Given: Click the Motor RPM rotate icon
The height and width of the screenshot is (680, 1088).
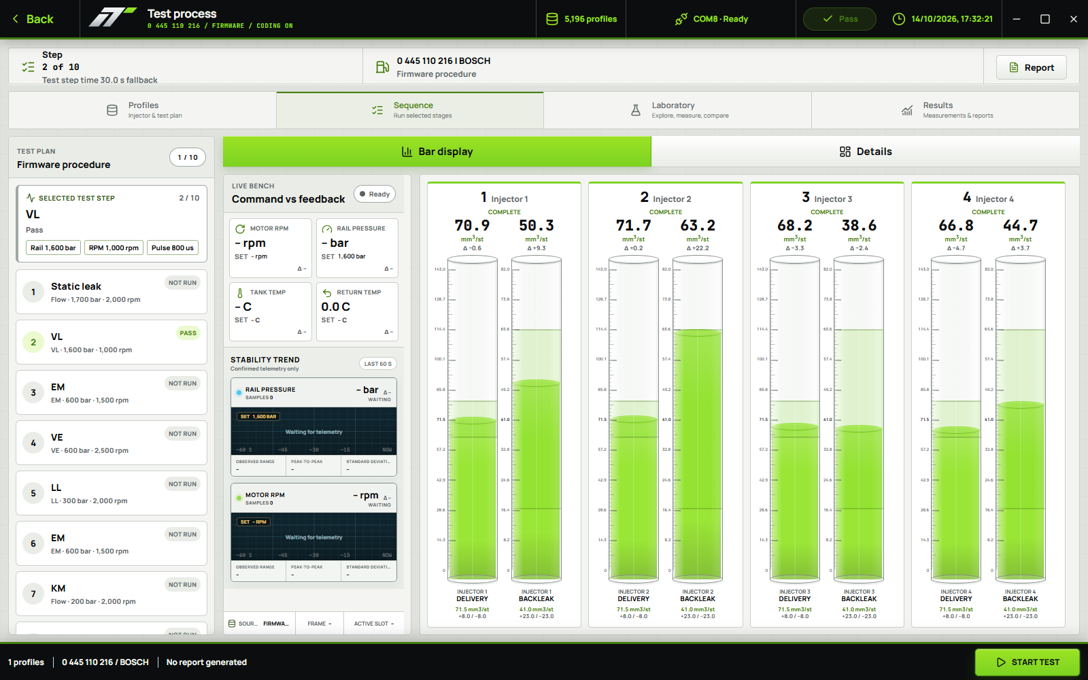Looking at the screenshot, I should [x=241, y=228].
